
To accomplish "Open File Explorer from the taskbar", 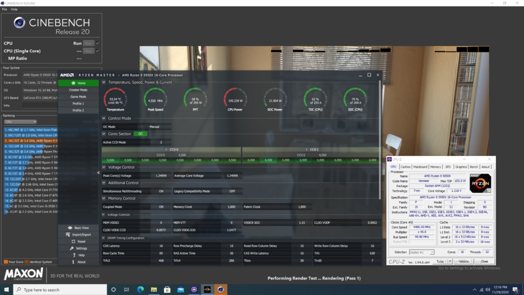I will click(154, 290).
